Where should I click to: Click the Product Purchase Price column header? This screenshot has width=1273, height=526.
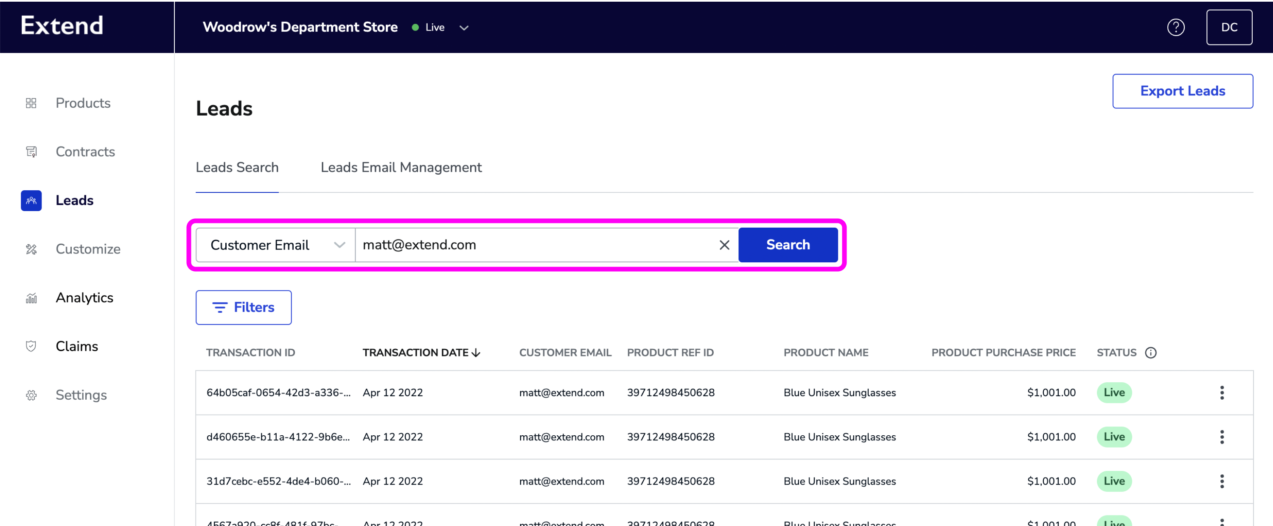tap(1003, 353)
